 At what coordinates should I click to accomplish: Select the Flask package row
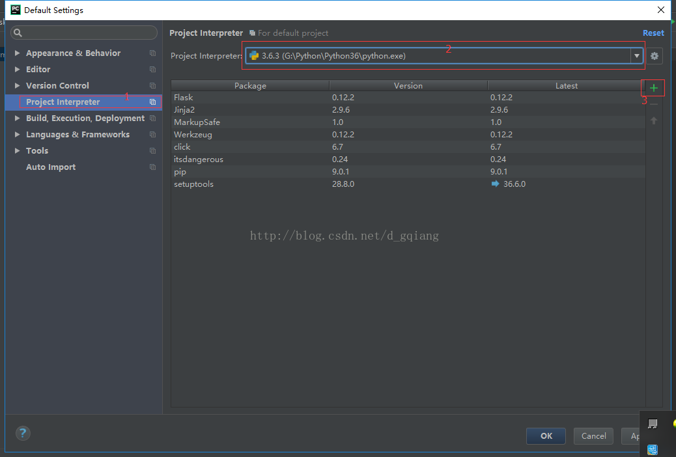408,98
